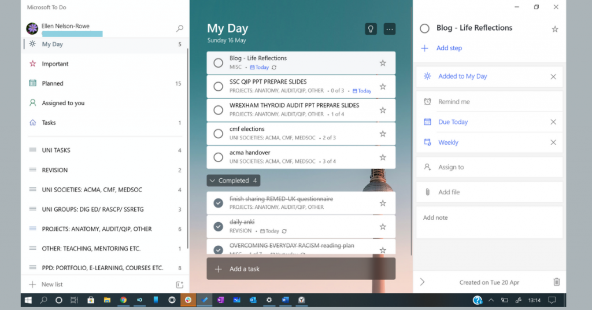
Task: Open the Weekly repeat options
Action: point(448,142)
